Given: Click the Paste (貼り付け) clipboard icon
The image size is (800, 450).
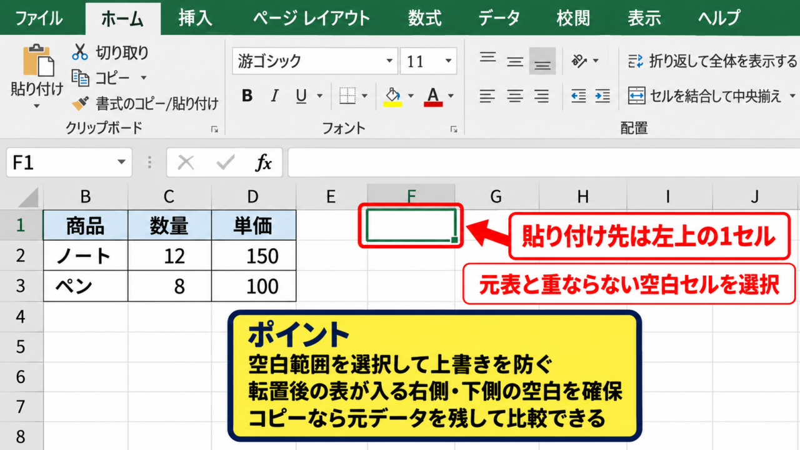Looking at the screenshot, I should pyautogui.click(x=39, y=60).
